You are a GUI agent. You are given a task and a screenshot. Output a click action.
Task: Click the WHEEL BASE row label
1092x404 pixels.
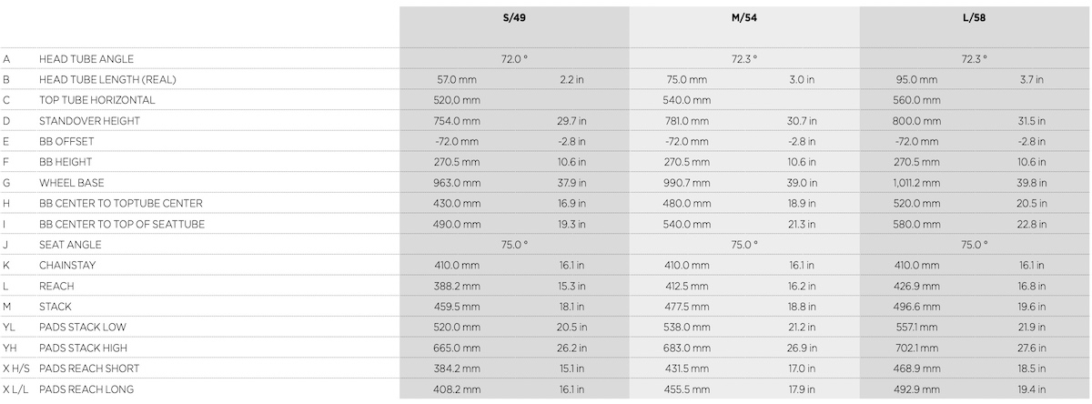tap(70, 183)
